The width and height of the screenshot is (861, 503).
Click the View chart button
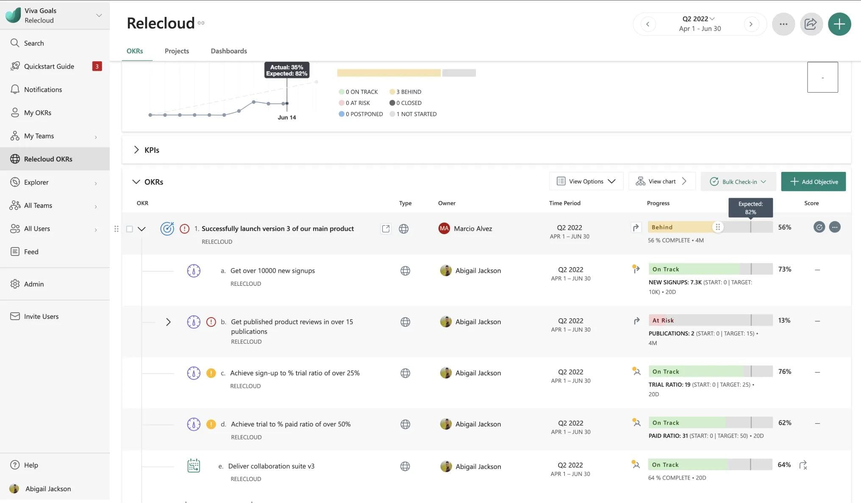[662, 181]
